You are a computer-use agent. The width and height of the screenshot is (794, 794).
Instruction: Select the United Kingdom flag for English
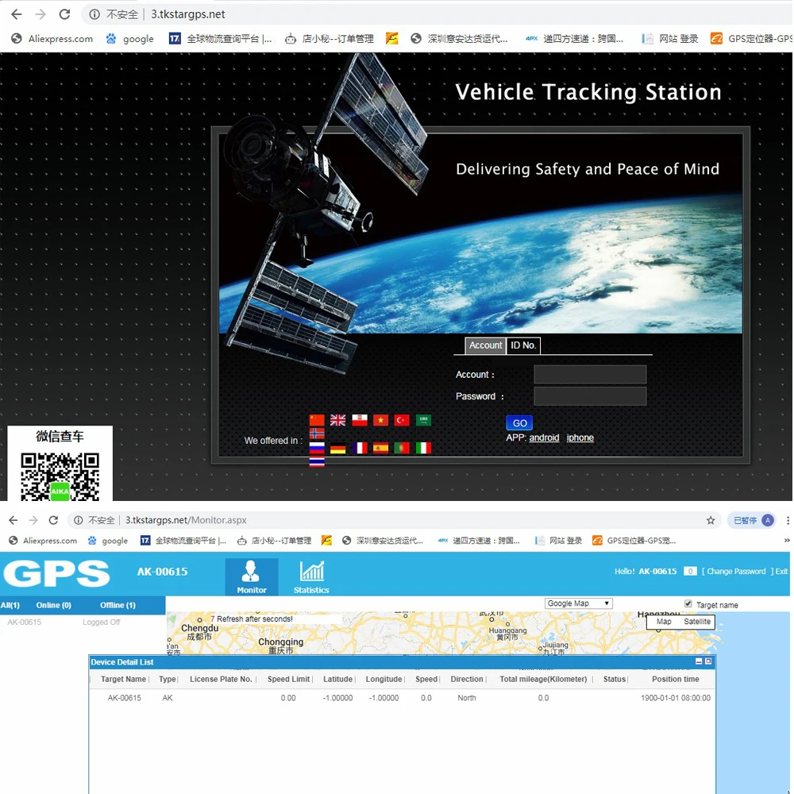(x=337, y=420)
